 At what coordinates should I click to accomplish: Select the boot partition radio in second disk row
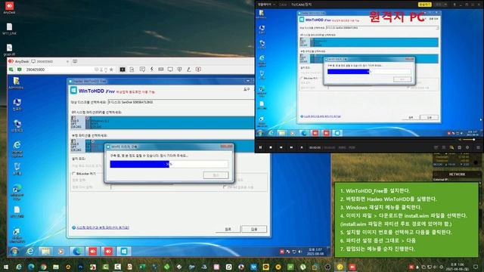coord(92,141)
